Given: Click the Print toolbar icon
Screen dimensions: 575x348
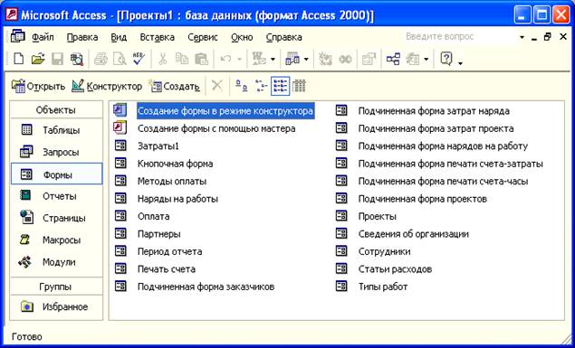Looking at the screenshot, I should 101,59.
